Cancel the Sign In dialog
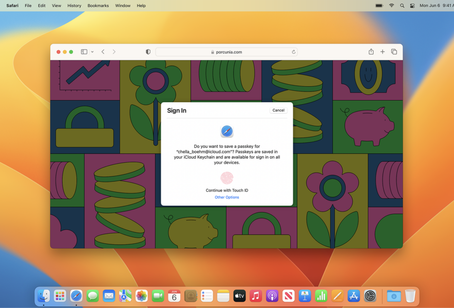The height and width of the screenshot is (308, 454). tap(278, 110)
